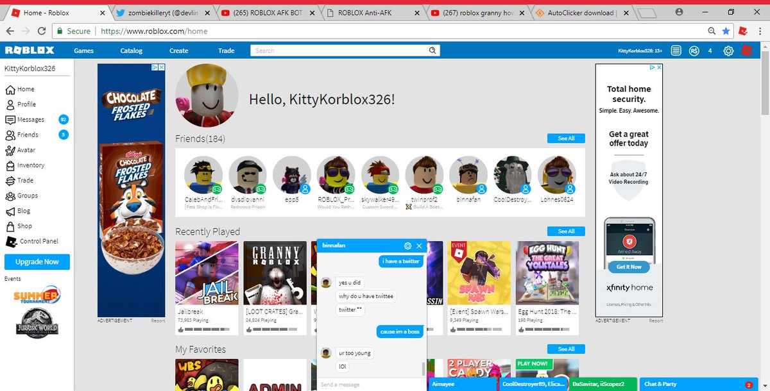770x391 pixels.
Task: Open Avatar in the sidebar
Action: [21, 150]
